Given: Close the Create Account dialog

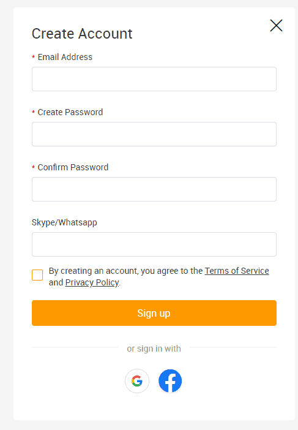Looking at the screenshot, I should 276,26.
